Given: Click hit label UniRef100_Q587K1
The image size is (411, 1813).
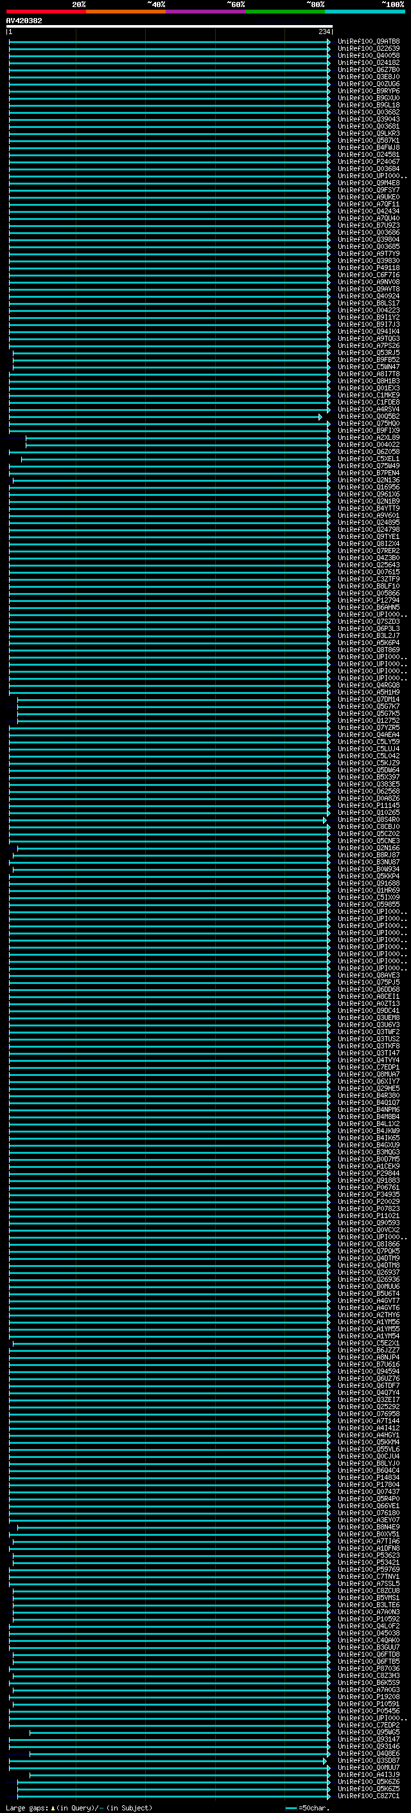Looking at the screenshot, I should point(369,140).
